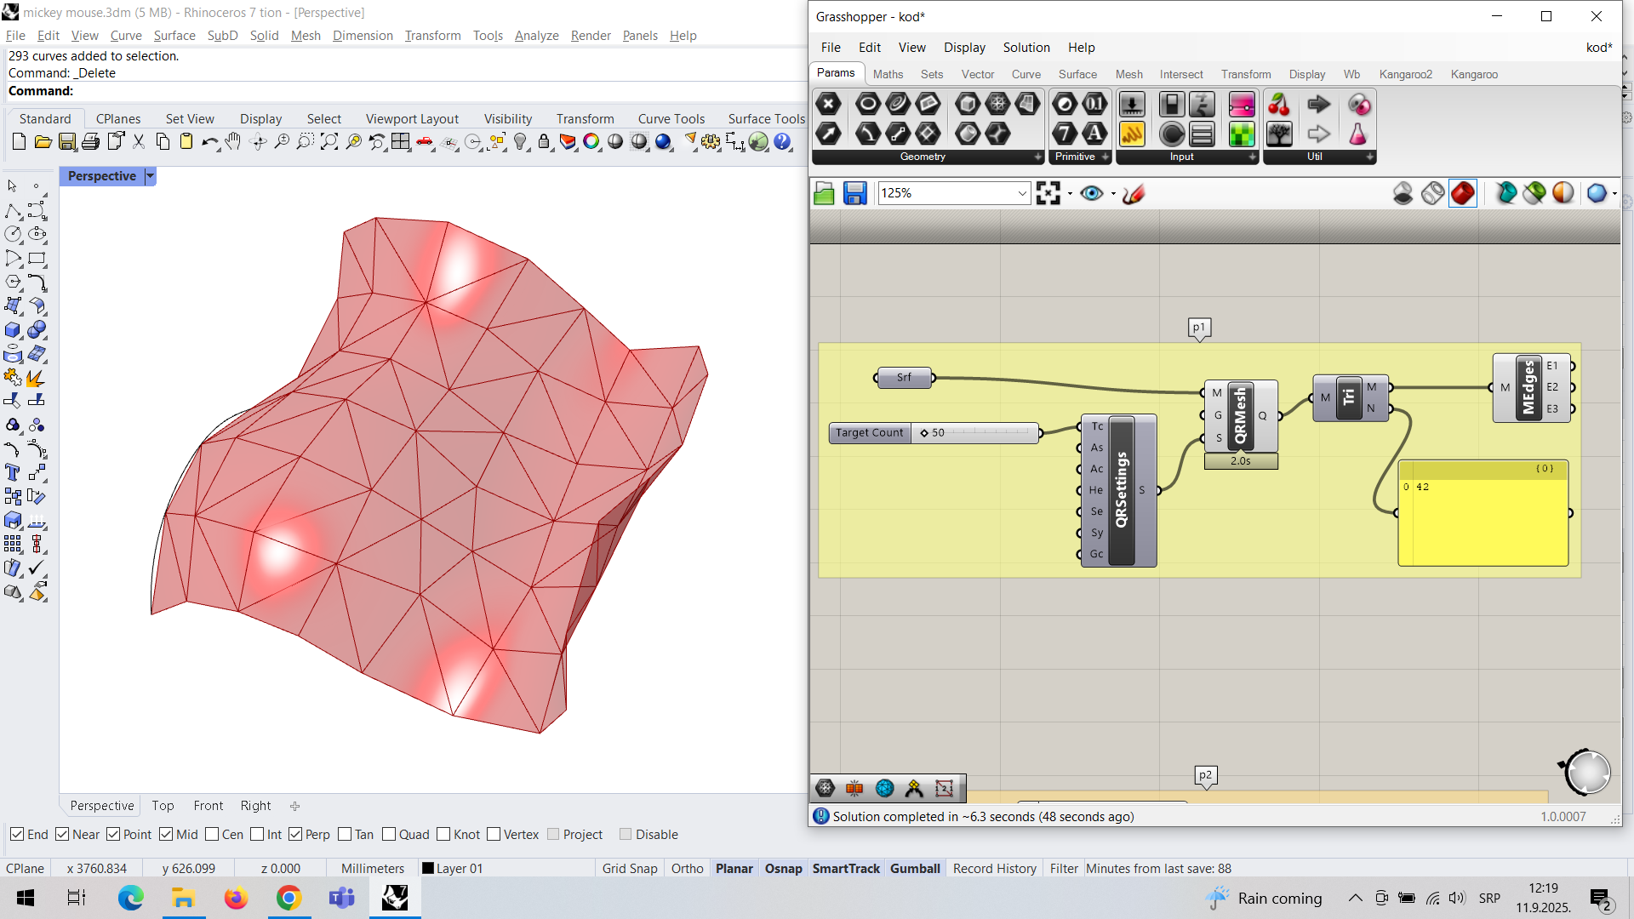Click the Lock padlock icon
The width and height of the screenshot is (1634, 919).
pos(544,142)
